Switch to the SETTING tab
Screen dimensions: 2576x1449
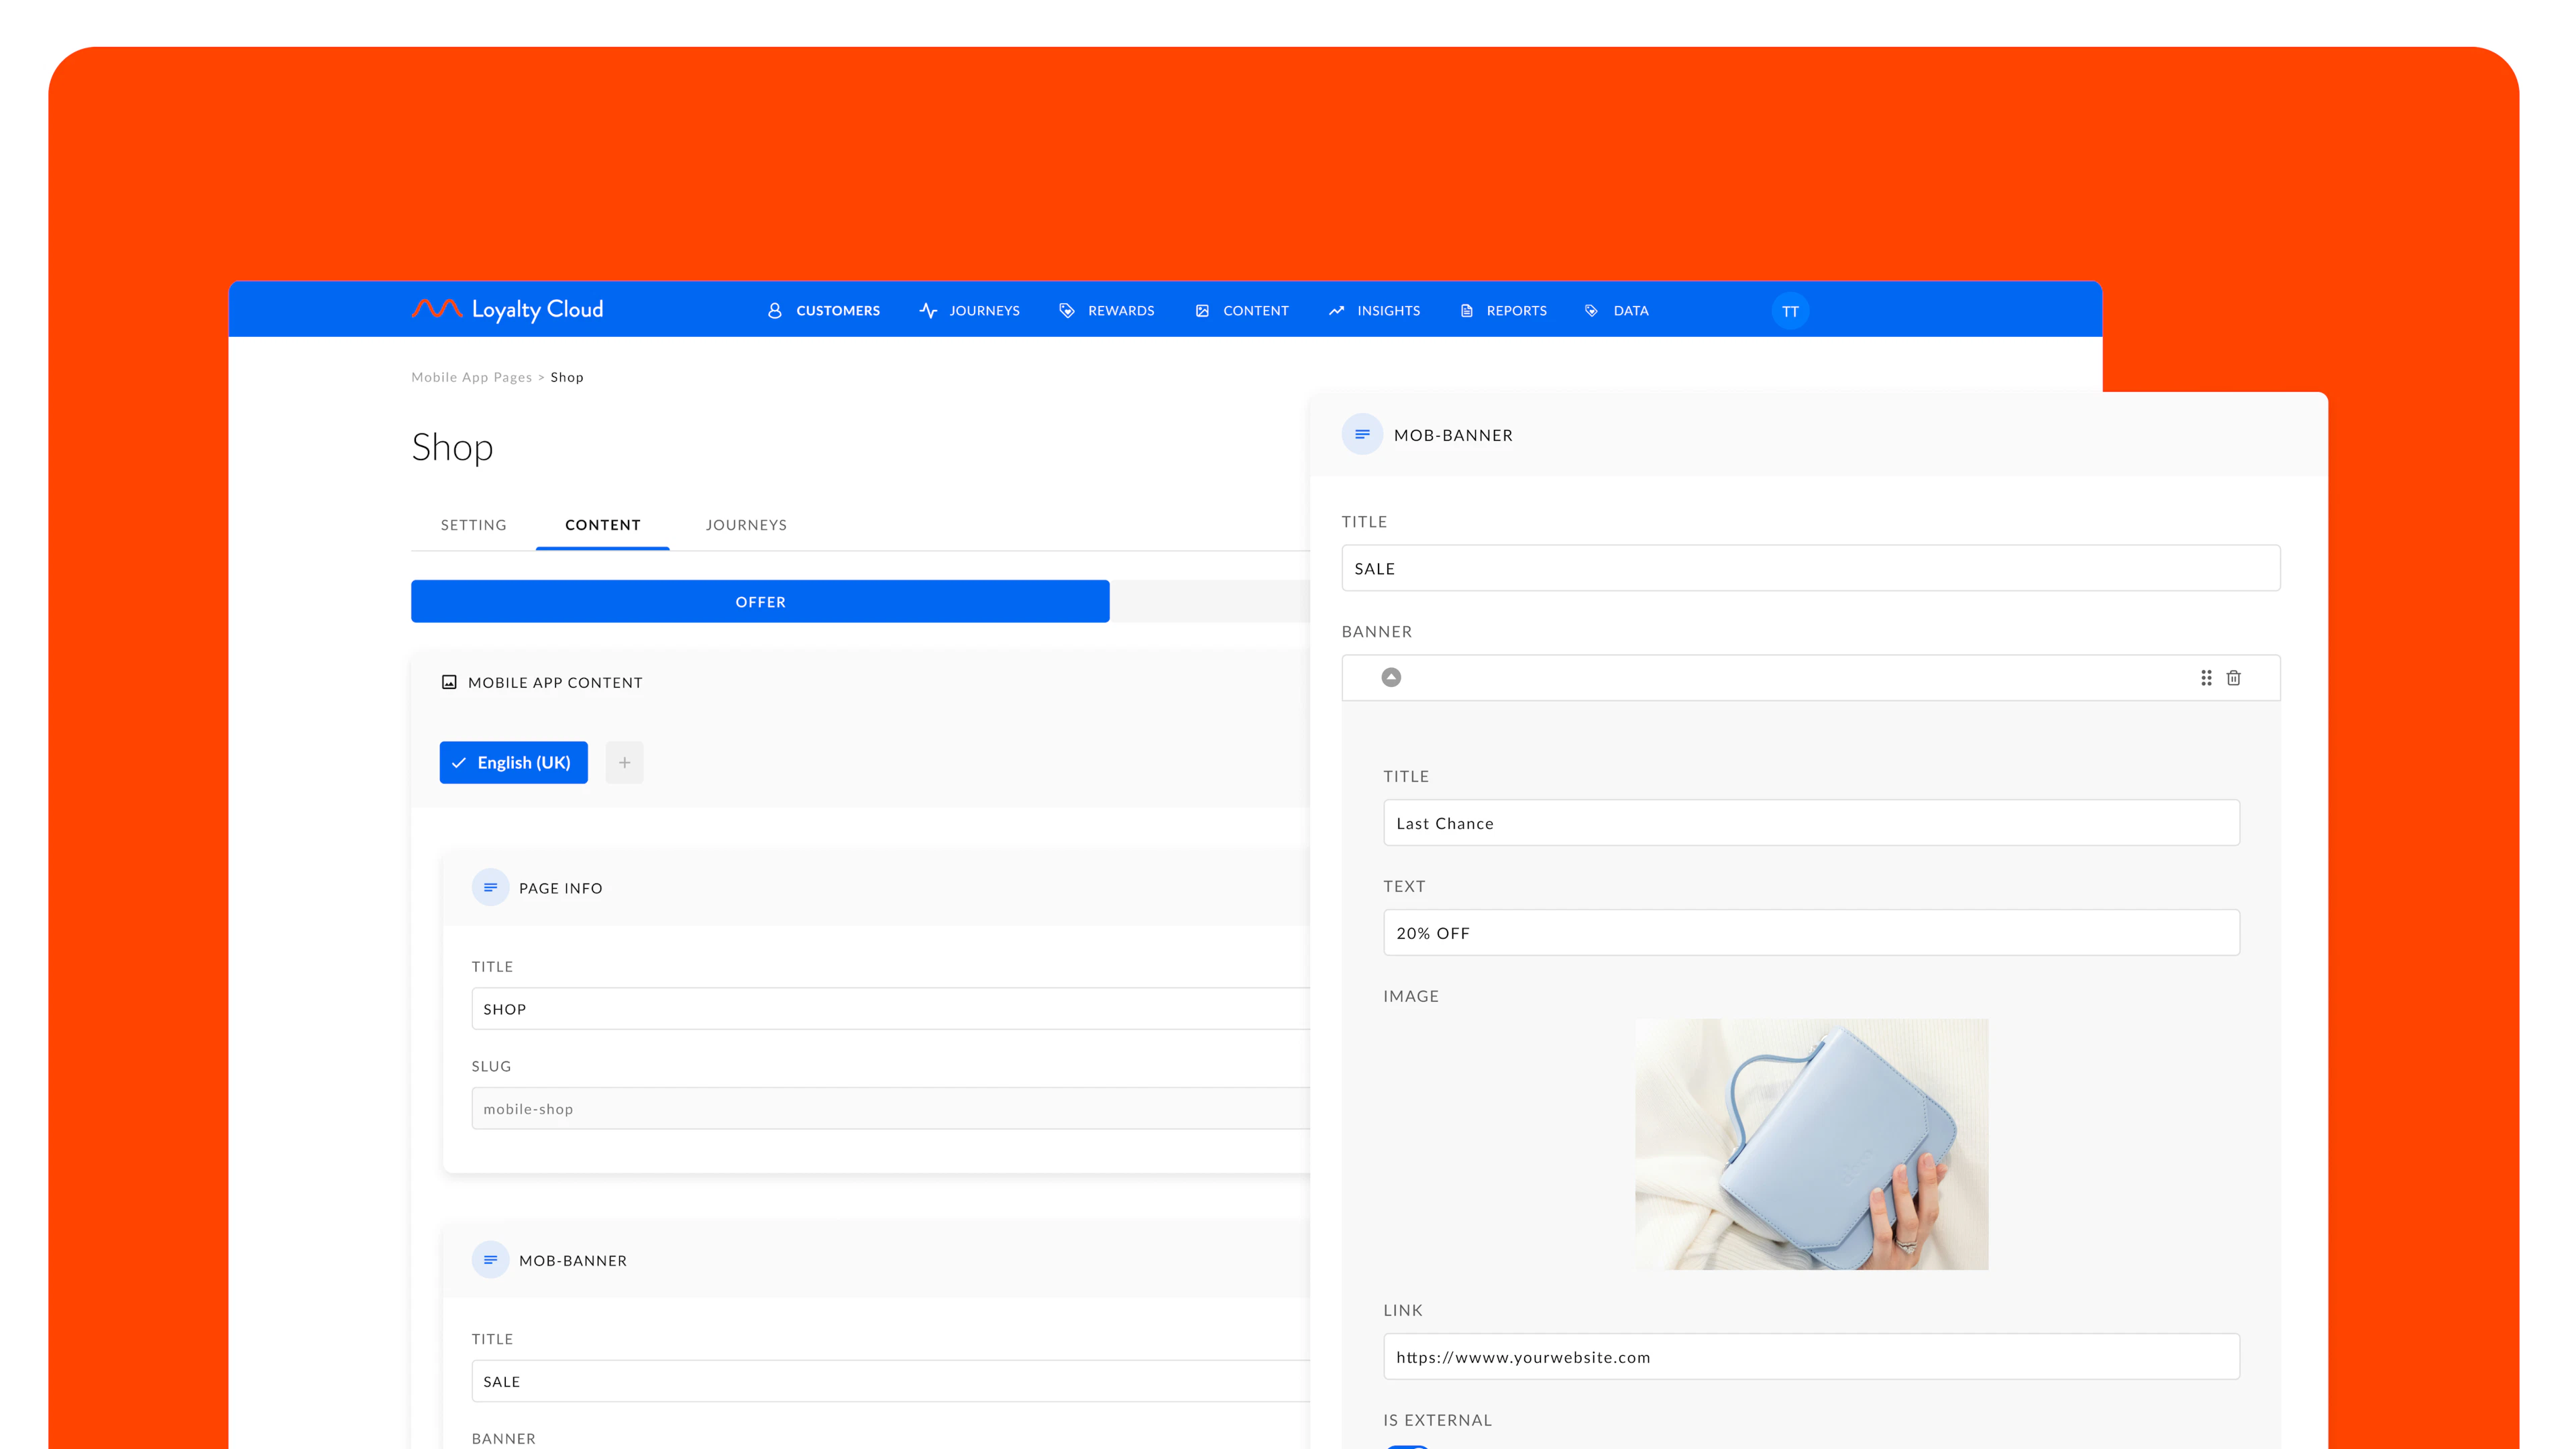click(x=473, y=524)
